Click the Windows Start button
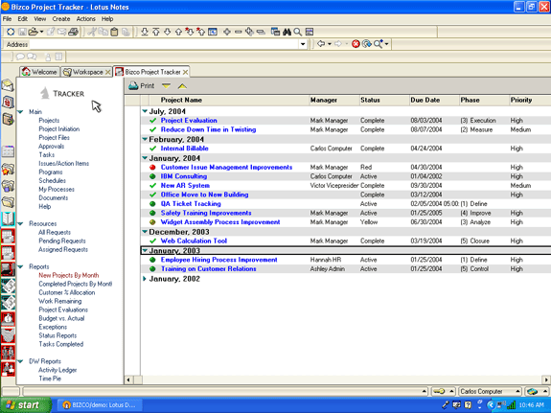 pos(25,405)
